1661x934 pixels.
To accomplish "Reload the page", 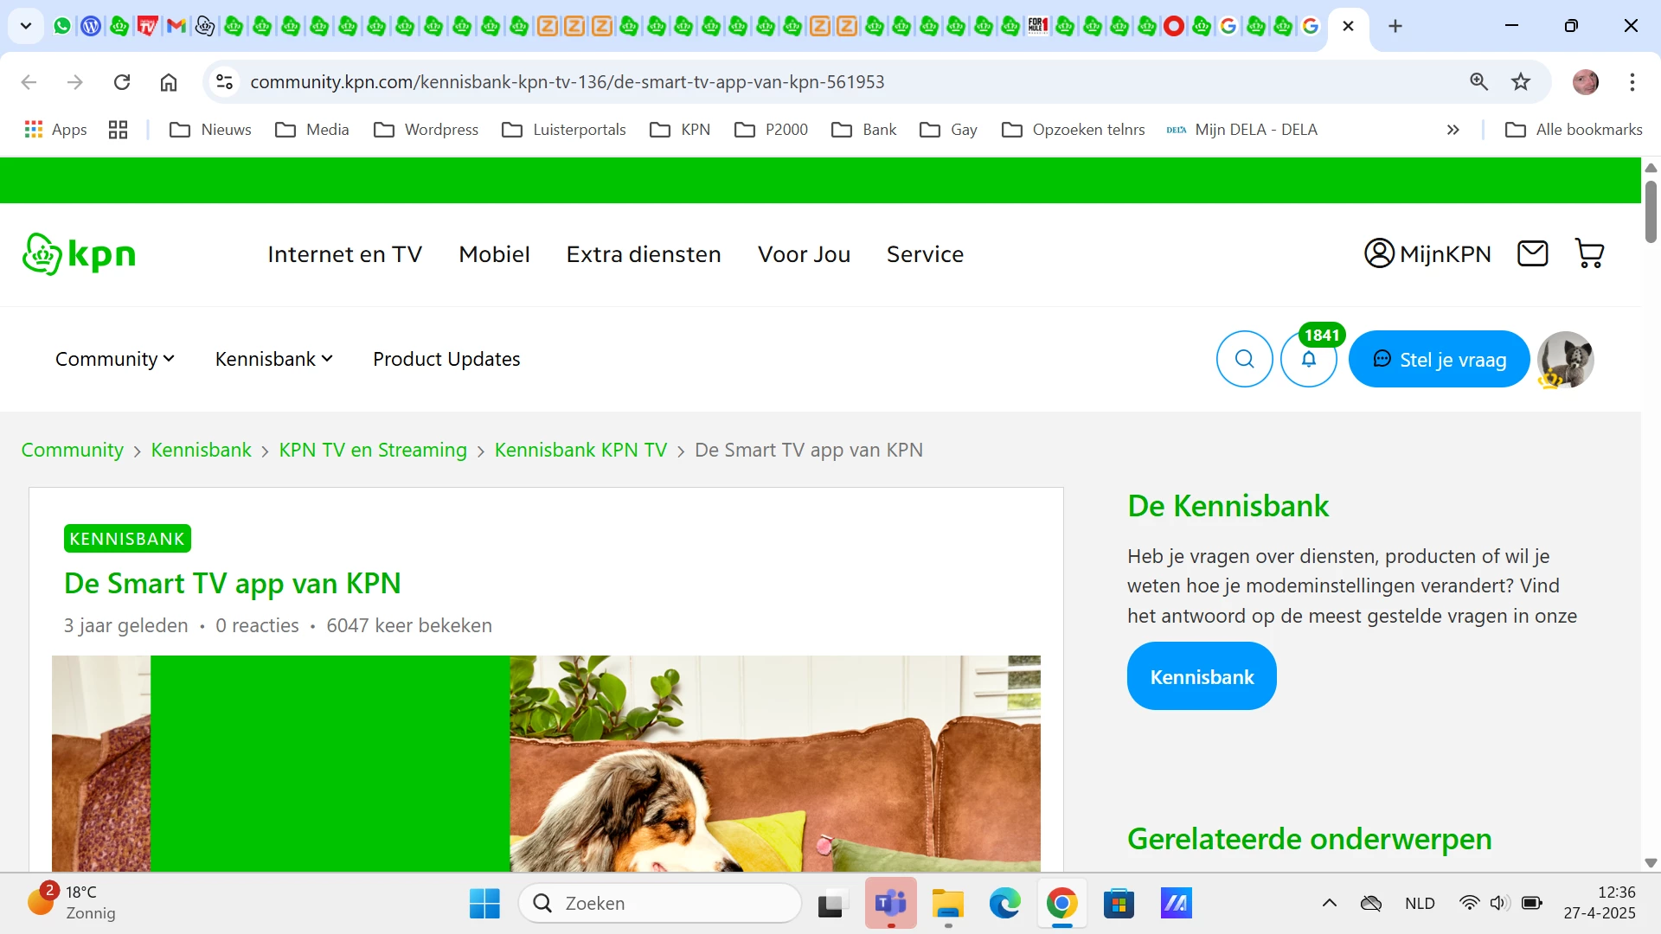I will coord(122,82).
